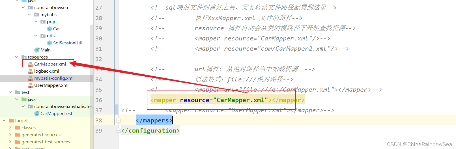Click the logback.xml file icon
Viewport: 456px width, 149px height.
30,71
